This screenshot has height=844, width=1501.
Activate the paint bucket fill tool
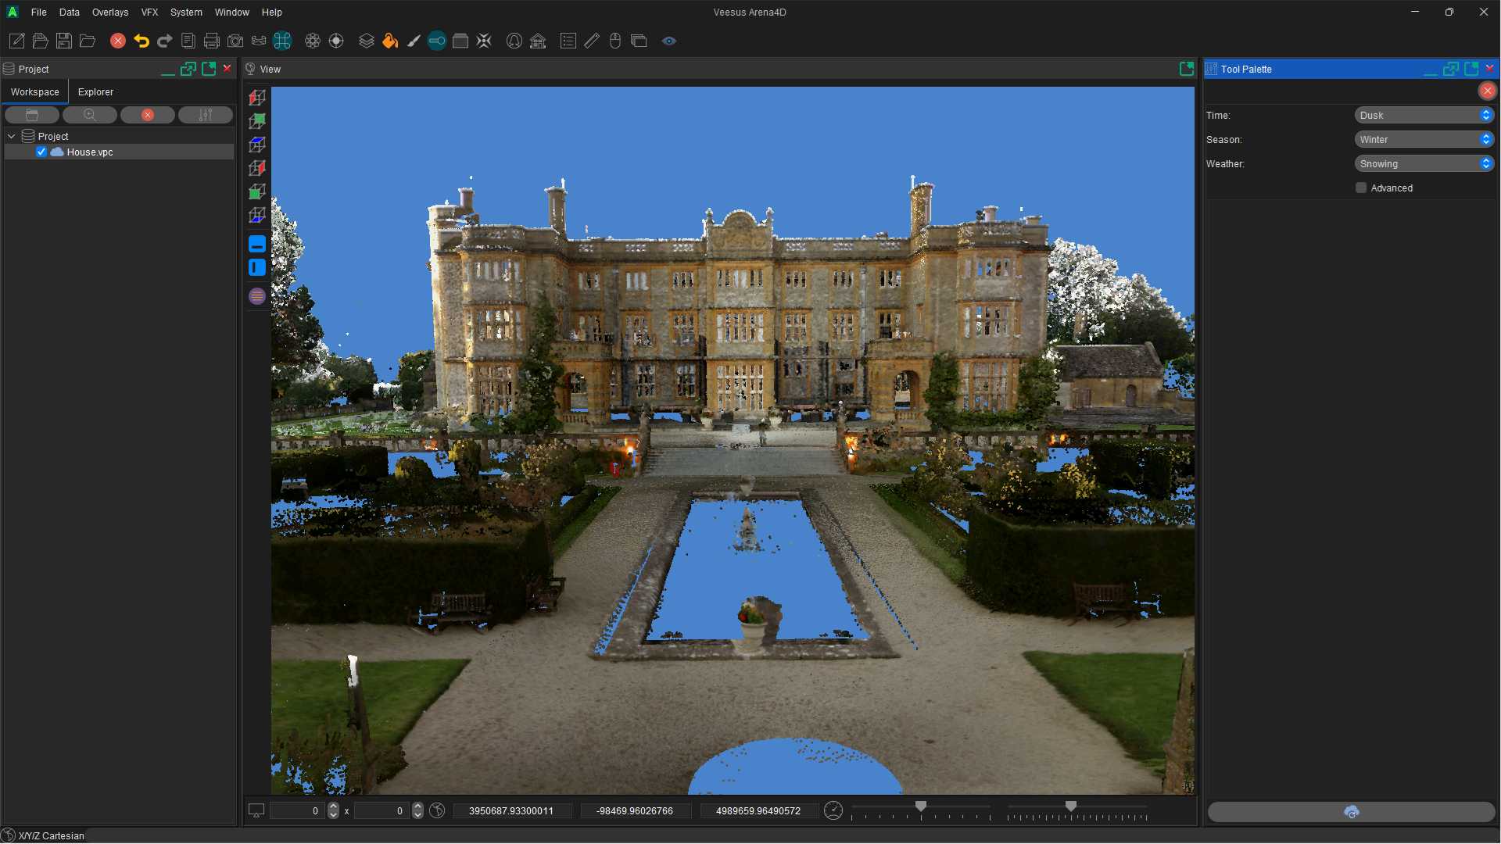(389, 41)
